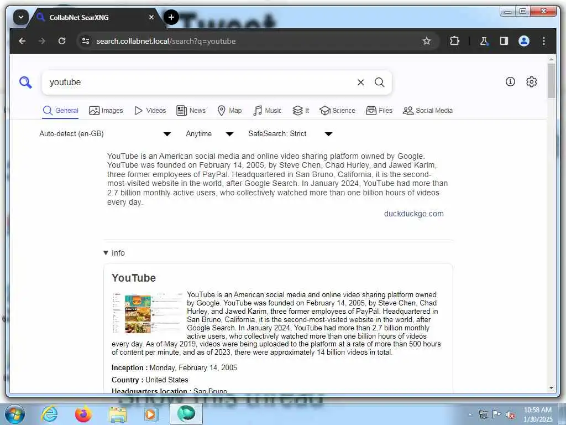Screen dimensions: 566x425
Task: Switch to Music category
Action: [x=267, y=111]
